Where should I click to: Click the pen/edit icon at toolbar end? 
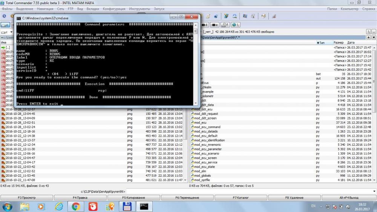pos(274,16)
